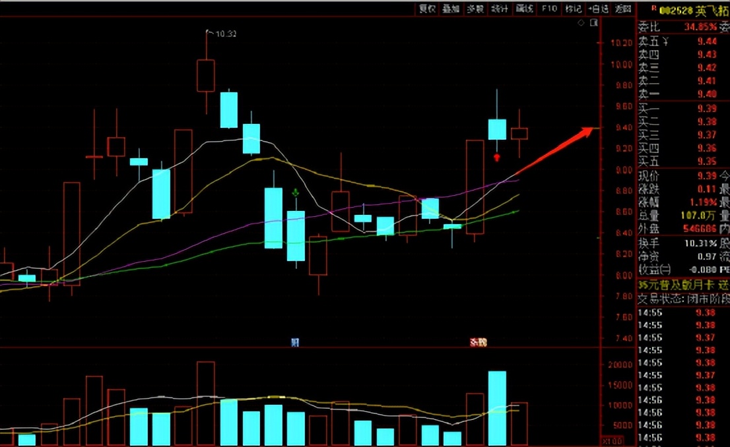The image size is (730, 447).
Task: Select the 卖二 row at 9.41
Action: click(x=683, y=81)
